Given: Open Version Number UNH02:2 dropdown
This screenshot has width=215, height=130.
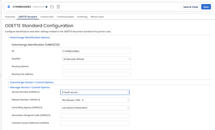Looking at the screenshot, I should (x=95, y=92).
